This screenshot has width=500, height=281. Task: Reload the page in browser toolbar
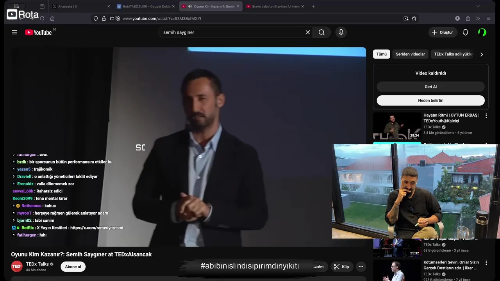tap(42, 18)
